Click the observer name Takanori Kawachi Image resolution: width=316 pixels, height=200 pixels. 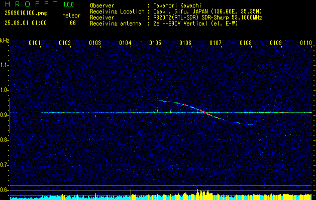click(x=177, y=5)
